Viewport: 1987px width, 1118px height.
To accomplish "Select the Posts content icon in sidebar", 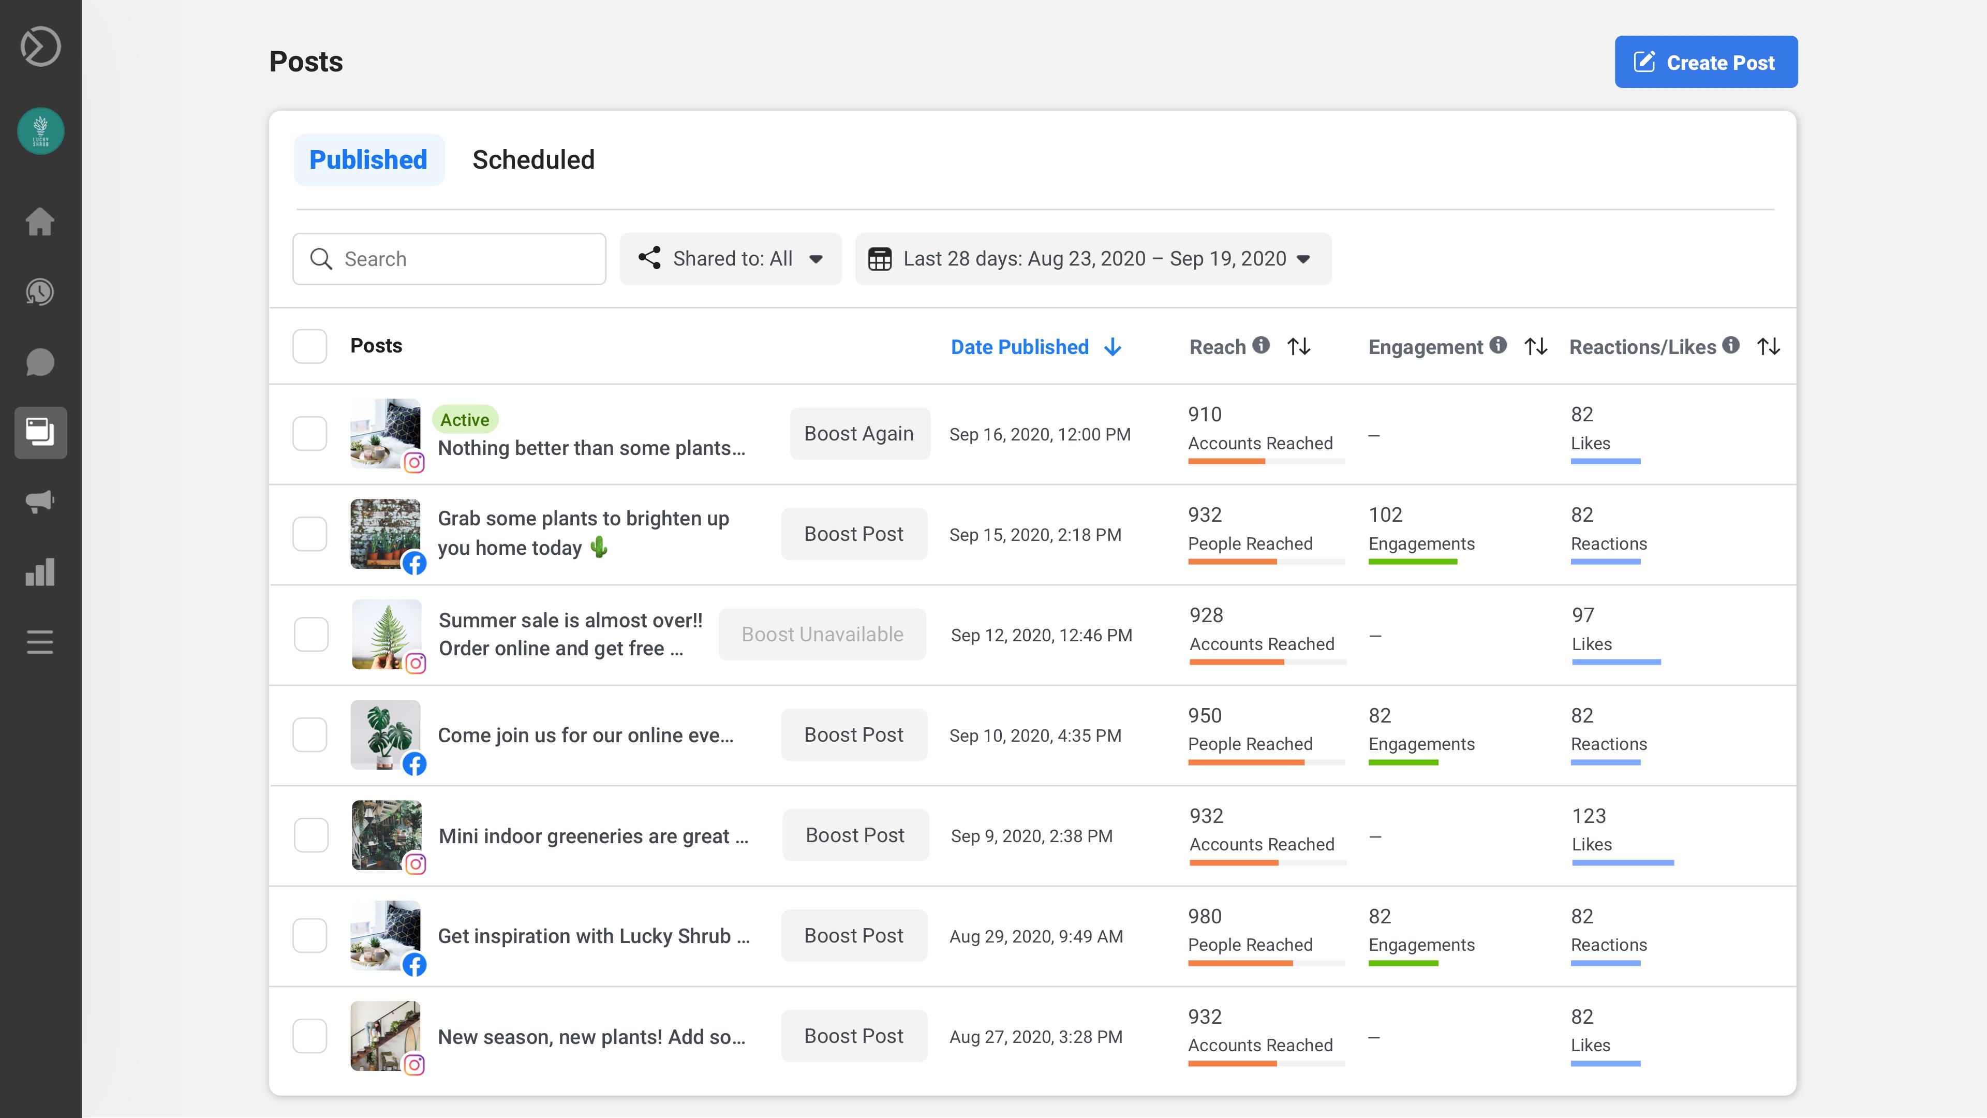I will [x=39, y=433].
